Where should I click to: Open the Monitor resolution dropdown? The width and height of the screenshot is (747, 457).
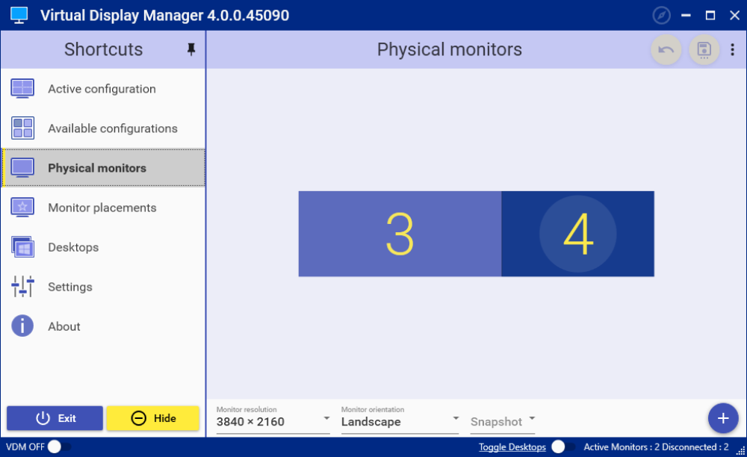coord(273,421)
